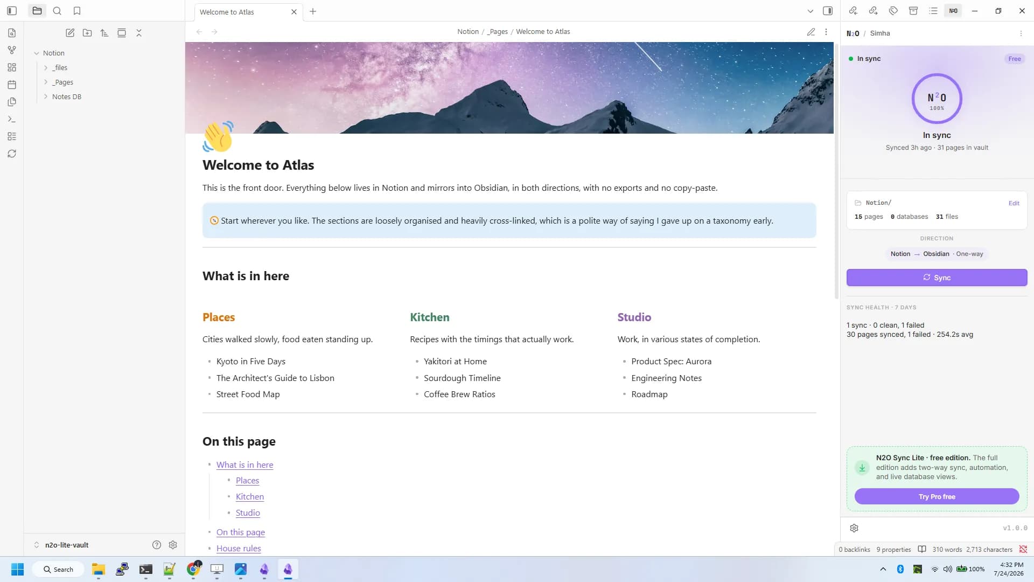
Task: Click Notion in the breadcrumb path
Action: pyautogui.click(x=468, y=31)
